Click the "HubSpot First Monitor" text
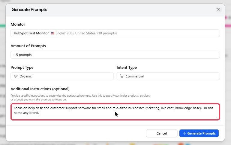Screen dimensions: 231x145 (31, 33)
